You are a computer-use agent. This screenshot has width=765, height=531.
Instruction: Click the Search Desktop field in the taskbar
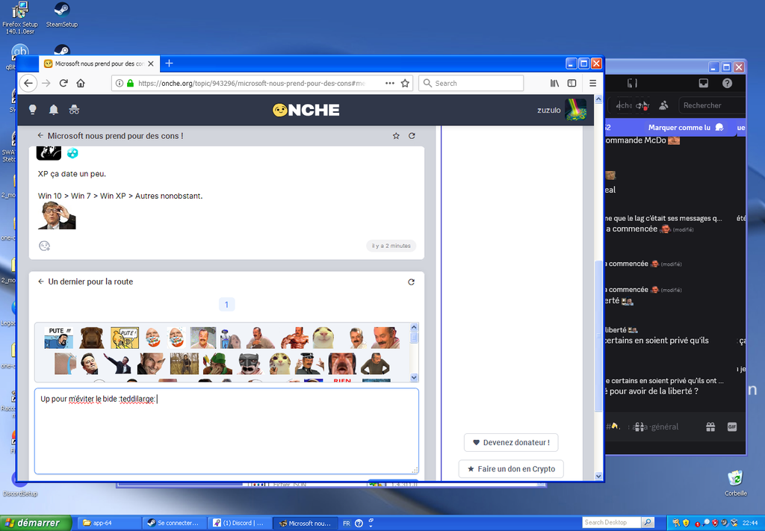pos(612,523)
